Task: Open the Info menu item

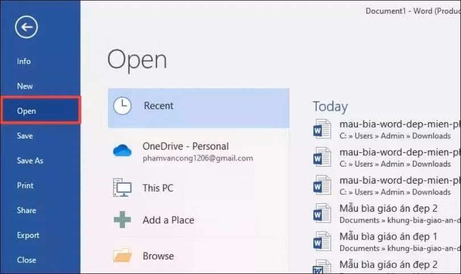Action: pos(24,61)
